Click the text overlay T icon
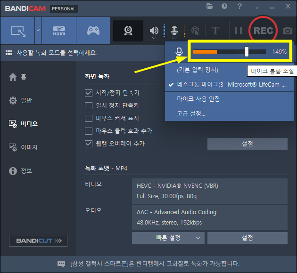 pyautogui.click(x=215, y=31)
